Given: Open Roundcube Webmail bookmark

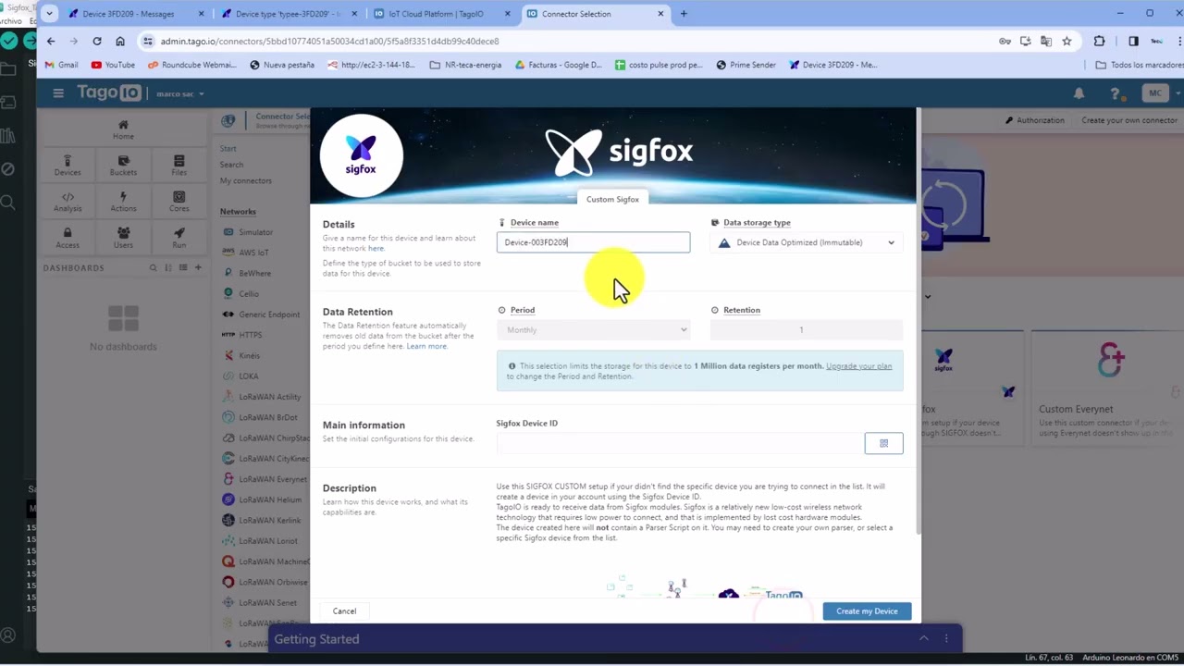Looking at the screenshot, I should tap(191, 65).
